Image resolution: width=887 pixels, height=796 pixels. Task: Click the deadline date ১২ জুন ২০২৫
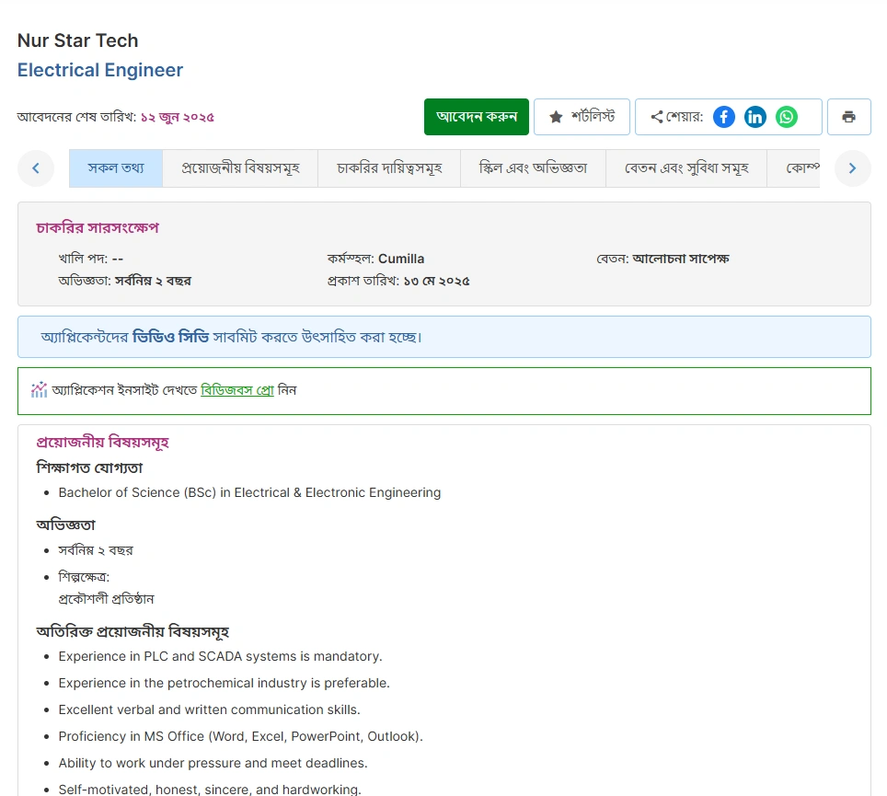click(x=177, y=117)
